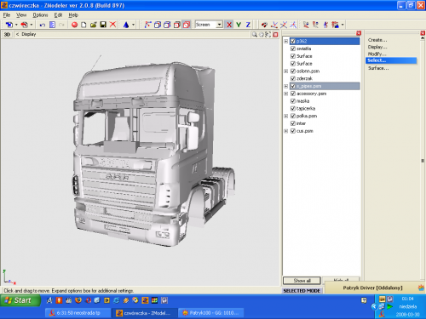Open the Edit menu
This screenshot has height=319, width=426.
(x=58, y=15)
